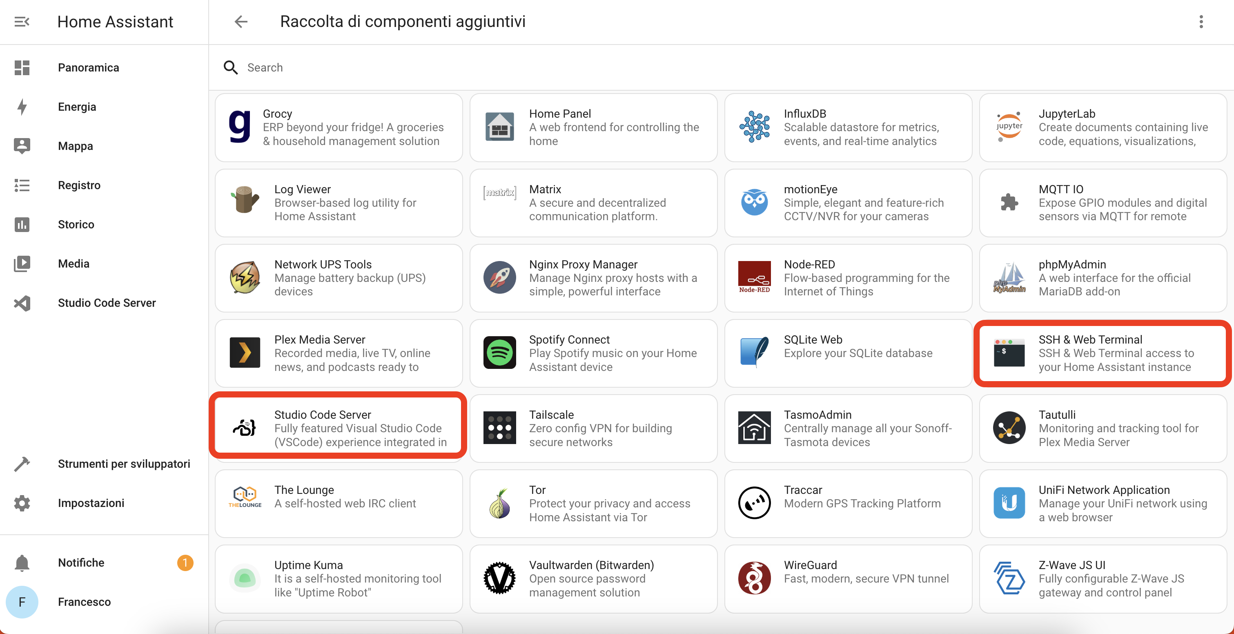Image resolution: width=1234 pixels, height=634 pixels.
Task: Open the Francesco user profile avatar
Action: (22, 602)
